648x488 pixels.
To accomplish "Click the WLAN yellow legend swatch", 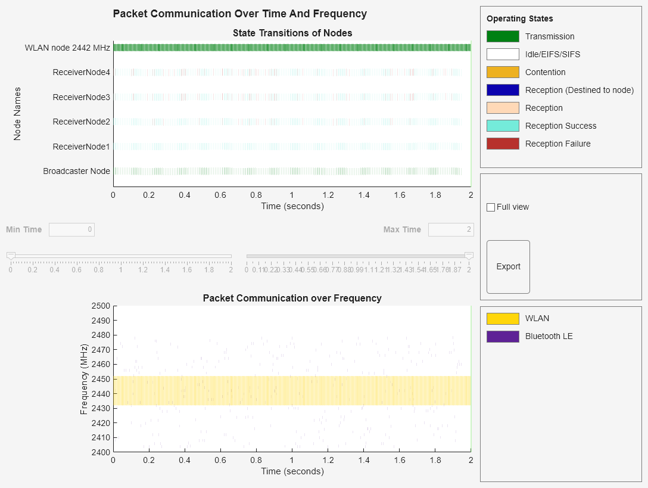I will [503, 318].
